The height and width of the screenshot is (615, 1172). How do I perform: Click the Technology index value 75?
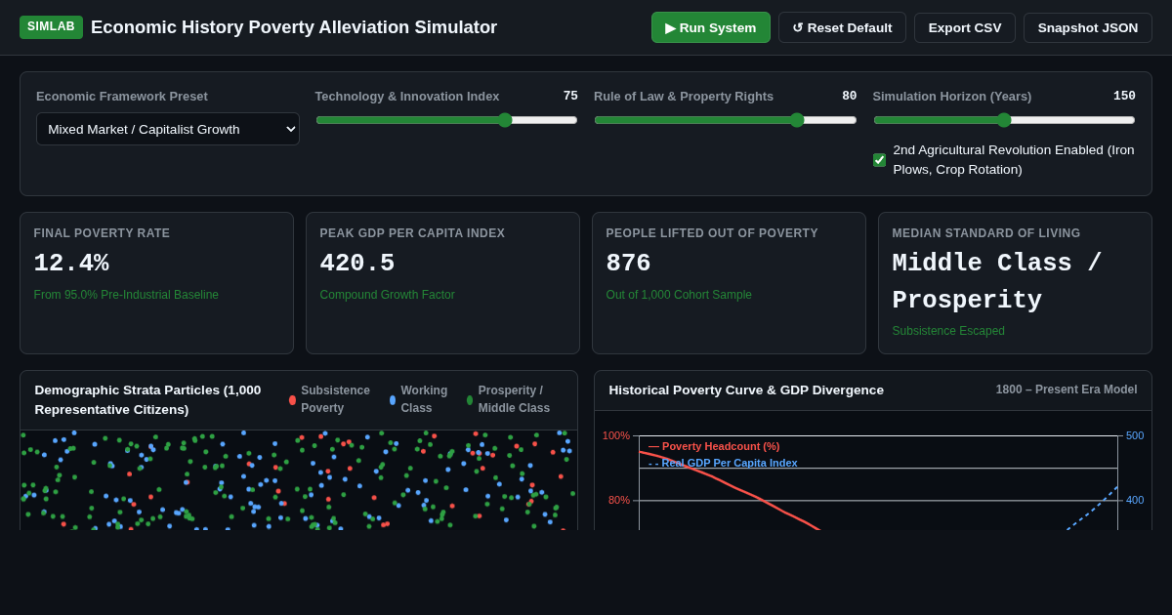coord(570,96)
